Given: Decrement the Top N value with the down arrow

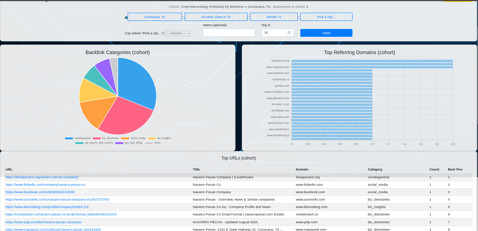Looking at the screenshot, I should pos(289,34).
